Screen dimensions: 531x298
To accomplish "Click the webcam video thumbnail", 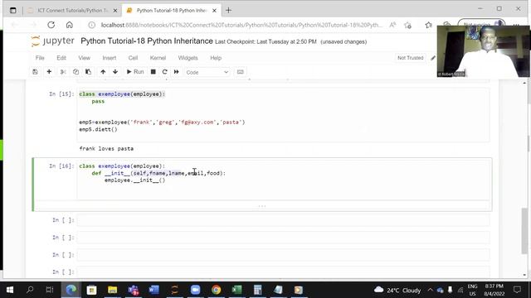I will tap(483, 51).
